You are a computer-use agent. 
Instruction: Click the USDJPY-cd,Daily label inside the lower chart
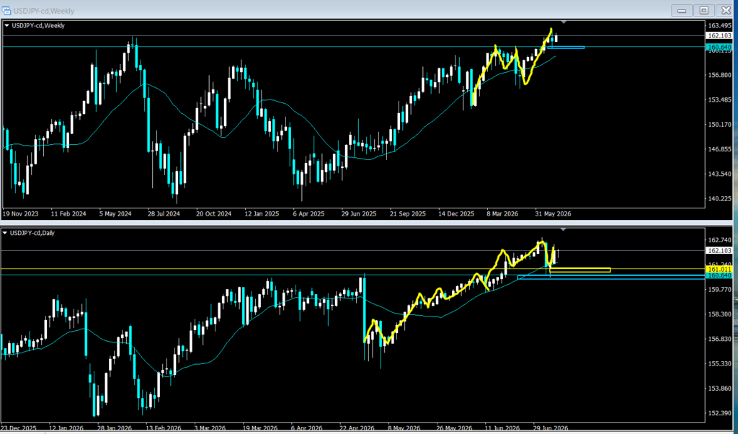(32, 233)
